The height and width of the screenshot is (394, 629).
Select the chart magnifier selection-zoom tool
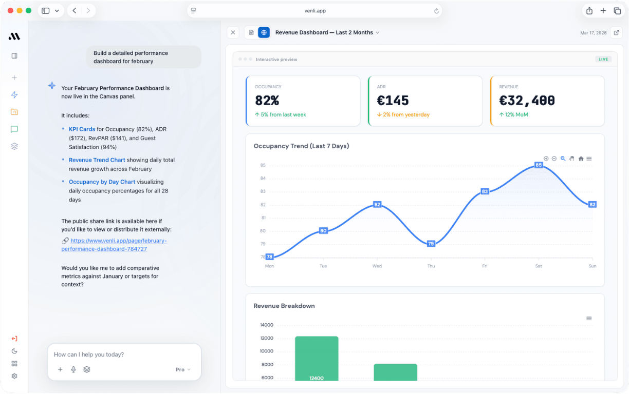[563, 159]
